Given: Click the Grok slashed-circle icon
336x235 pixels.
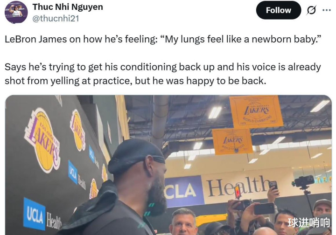Looking at the screenshot, I should [311, 10].
